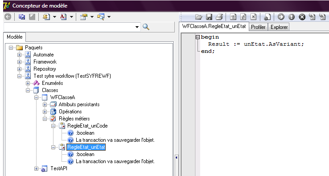This screenshot has width=329, height=176.
Task: Switch to the WFClasseA.RegleEtat_unEtat editor tab
Action: (214, 26)
